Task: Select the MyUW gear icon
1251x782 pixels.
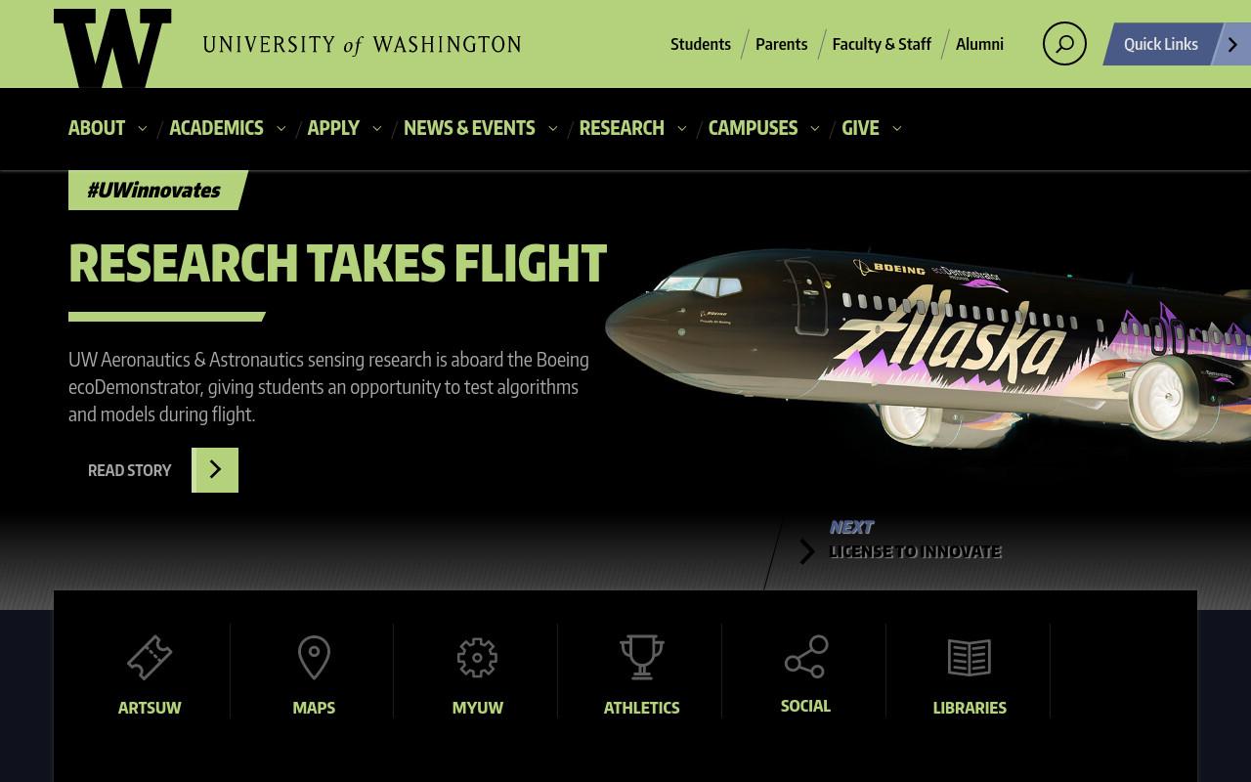Action: click(x=477, y=658)
